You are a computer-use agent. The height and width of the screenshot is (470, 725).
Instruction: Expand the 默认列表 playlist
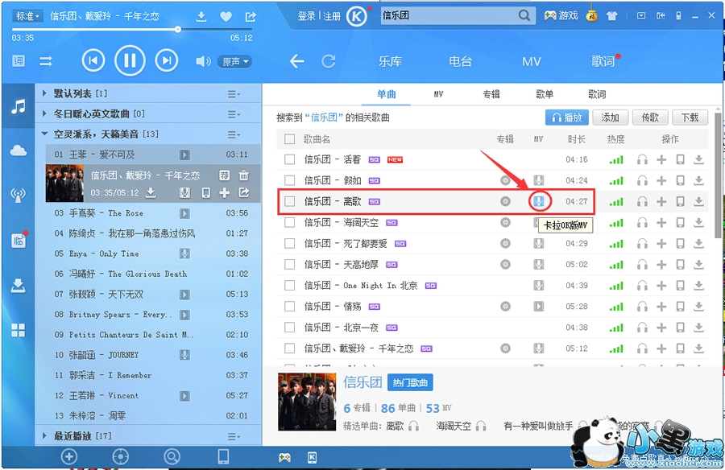[x=45, y=93]
